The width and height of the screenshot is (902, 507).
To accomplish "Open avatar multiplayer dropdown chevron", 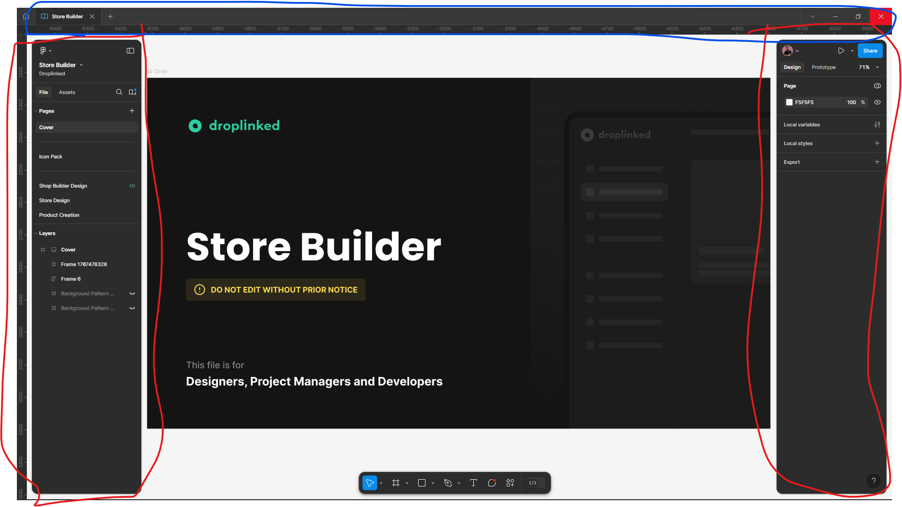I will pos(797,51).
